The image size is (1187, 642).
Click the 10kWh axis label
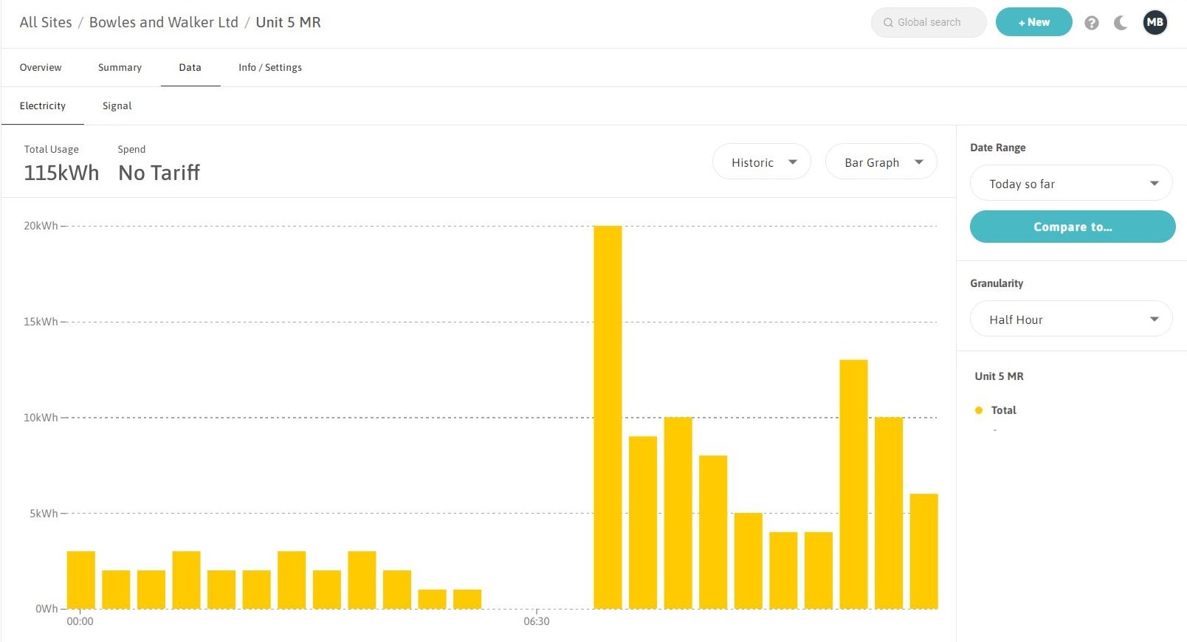[x=41, y=418]
